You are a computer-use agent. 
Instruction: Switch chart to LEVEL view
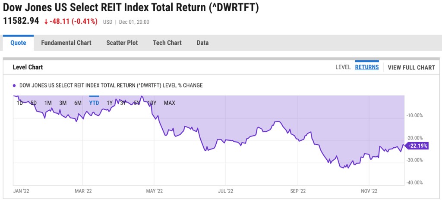343,67
